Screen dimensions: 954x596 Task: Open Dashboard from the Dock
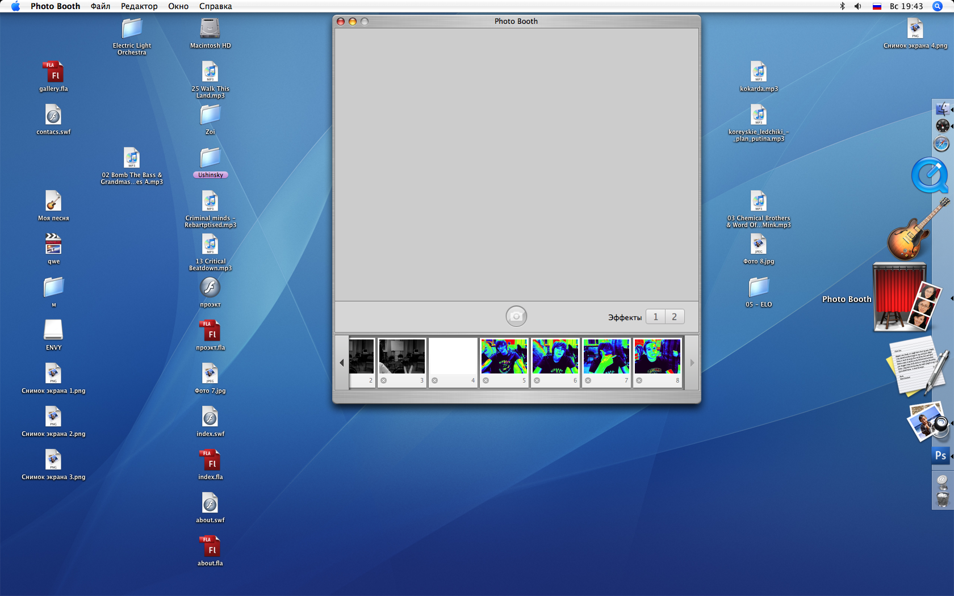pos(943,126)
